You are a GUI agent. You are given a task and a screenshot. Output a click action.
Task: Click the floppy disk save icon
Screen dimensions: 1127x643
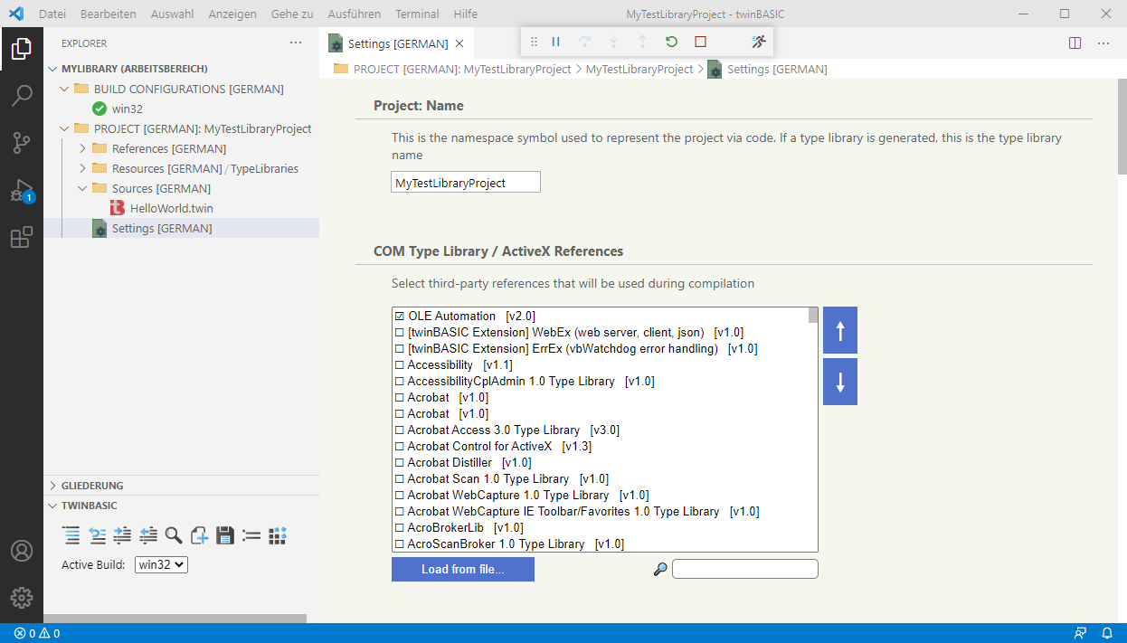click(225, 535)
